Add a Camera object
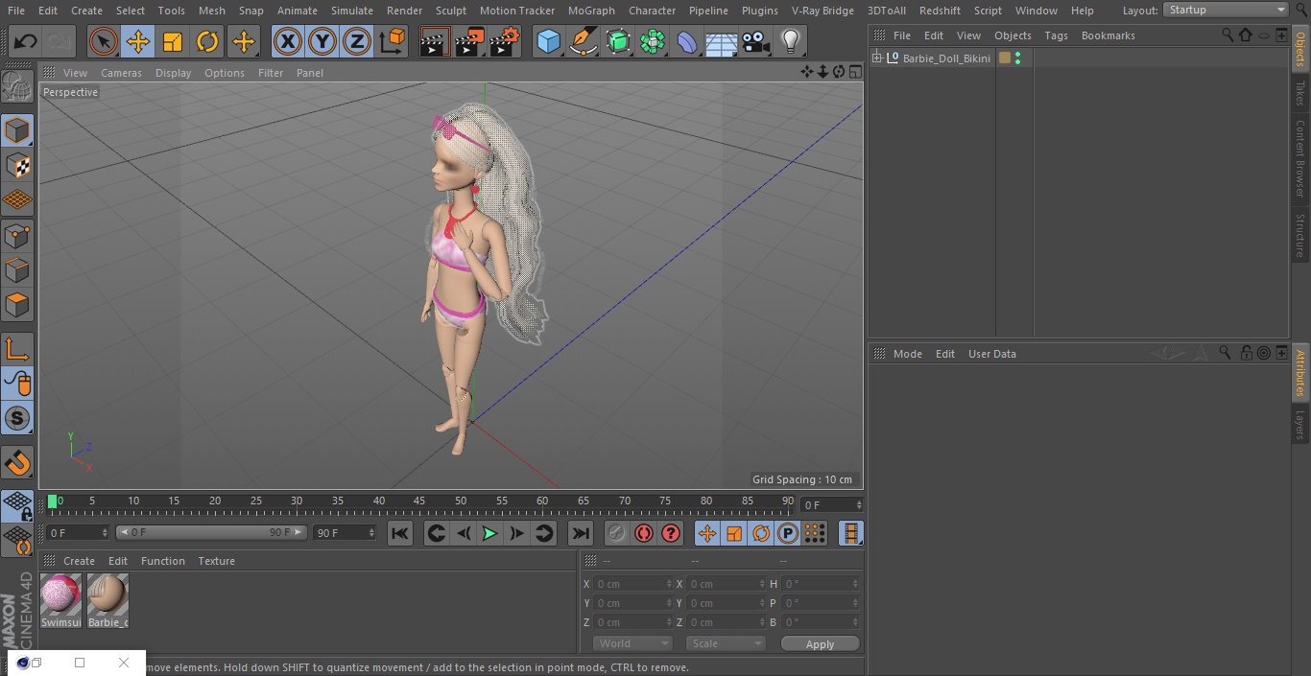1311x676 pixels. [756, 41]
